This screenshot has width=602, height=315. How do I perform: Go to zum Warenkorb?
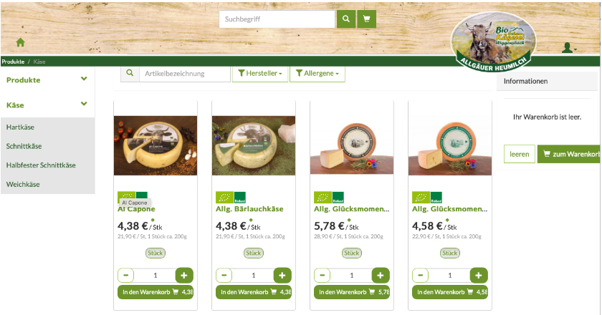[569, 154]
